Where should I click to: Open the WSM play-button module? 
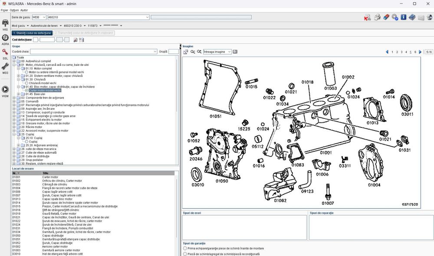[5, 91]
